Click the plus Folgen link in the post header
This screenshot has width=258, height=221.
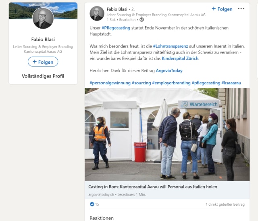pos(222,9)
